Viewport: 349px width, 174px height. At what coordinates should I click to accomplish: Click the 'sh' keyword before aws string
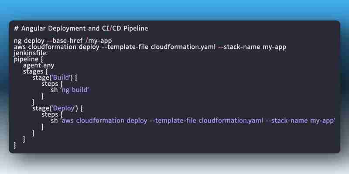click(x=54, y=121)
